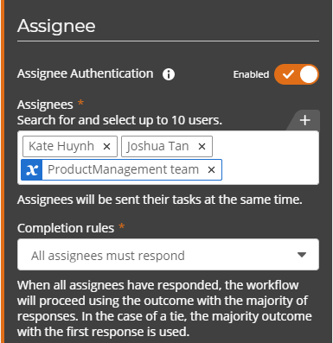Screen dimensions: 333x343
Task: Select the Kate Huynh assignee chip
Action: click(70, 147)
